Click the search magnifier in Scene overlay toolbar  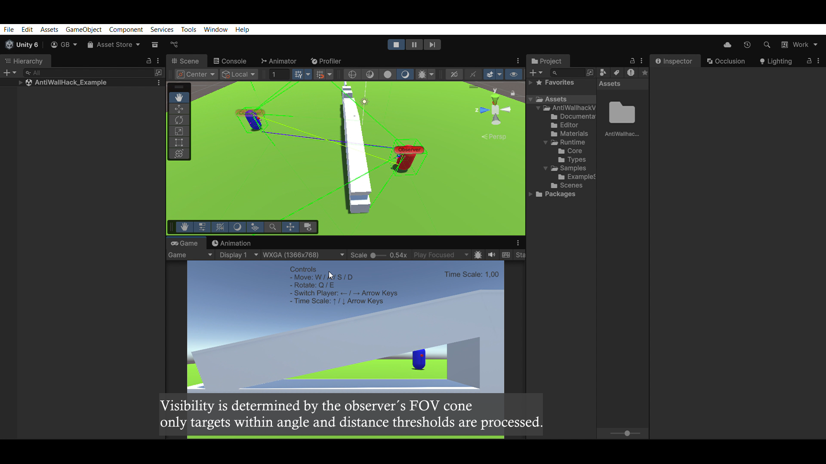pyautogui.click(x=272, y=227)
